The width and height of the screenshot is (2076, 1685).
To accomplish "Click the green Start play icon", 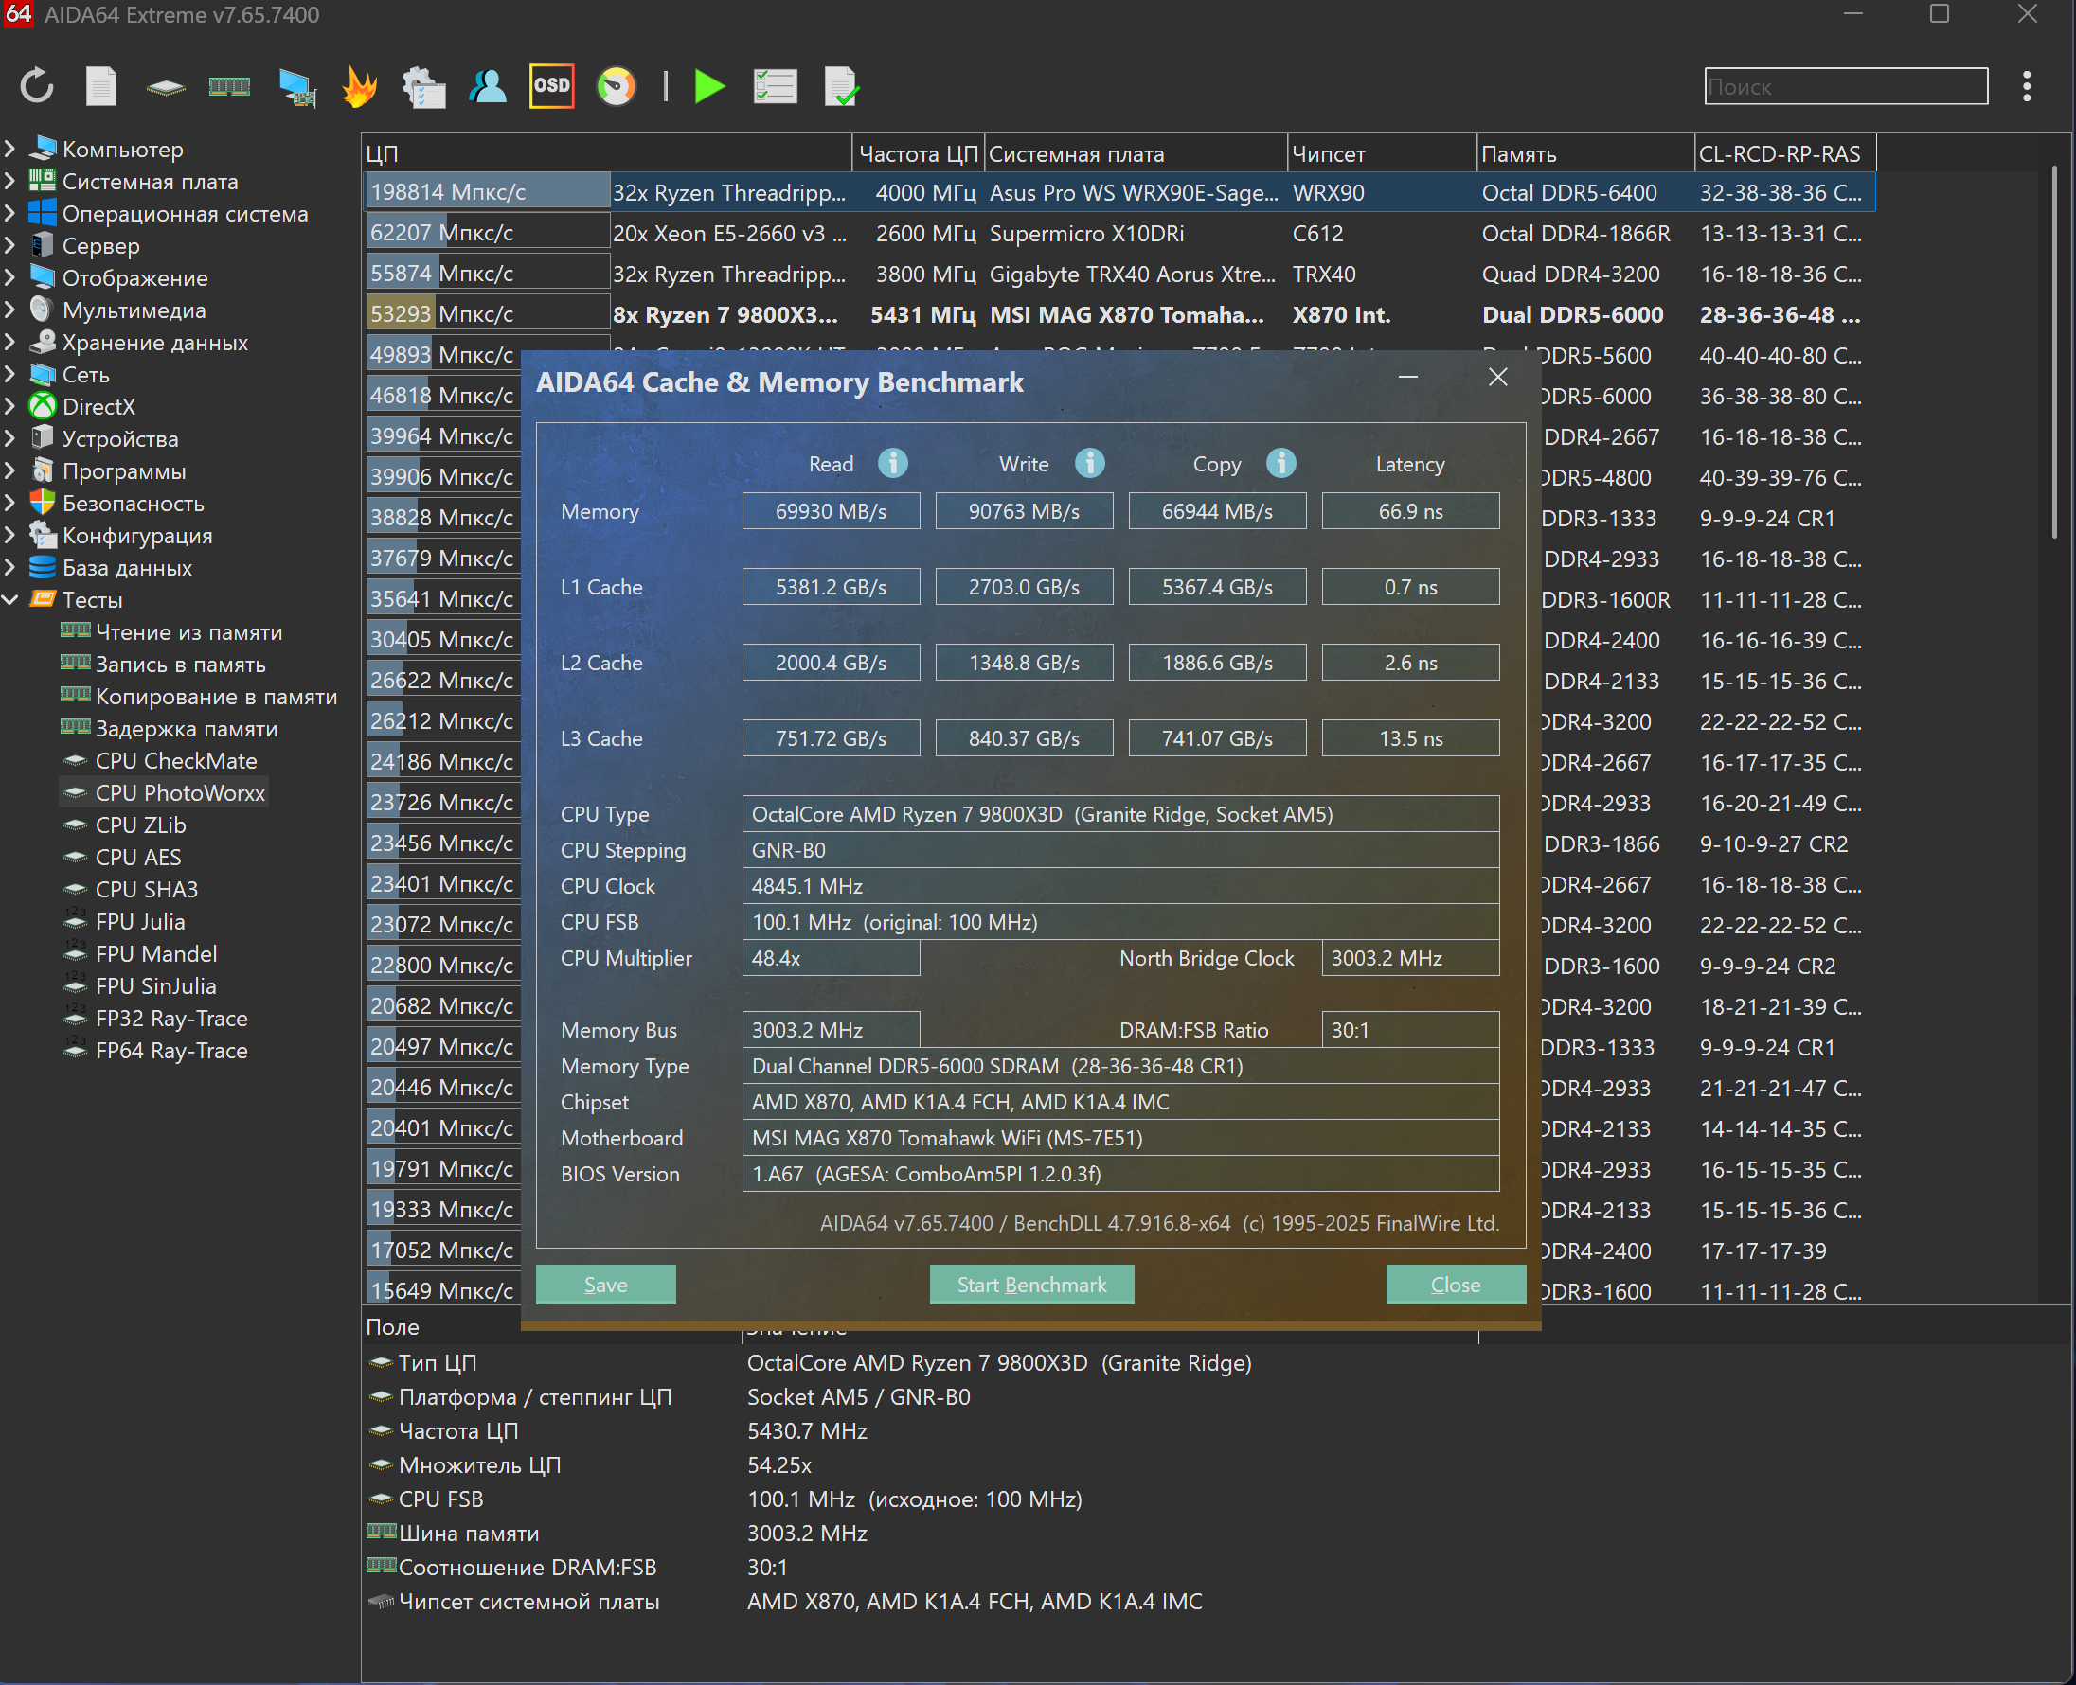I will [709, 86].
